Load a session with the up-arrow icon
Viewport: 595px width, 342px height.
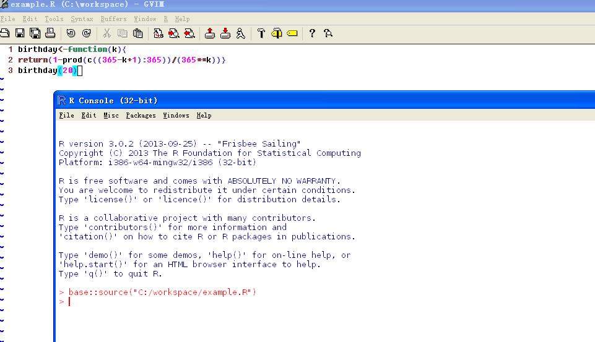[210, 33]
